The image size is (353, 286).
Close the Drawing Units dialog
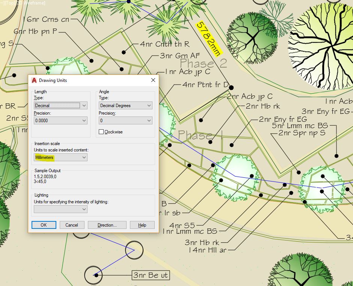pos(153,80)
